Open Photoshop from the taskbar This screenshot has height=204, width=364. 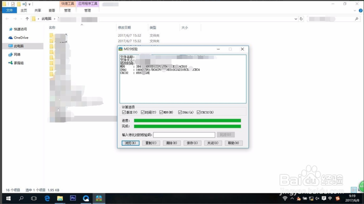[x=73, y=198]
